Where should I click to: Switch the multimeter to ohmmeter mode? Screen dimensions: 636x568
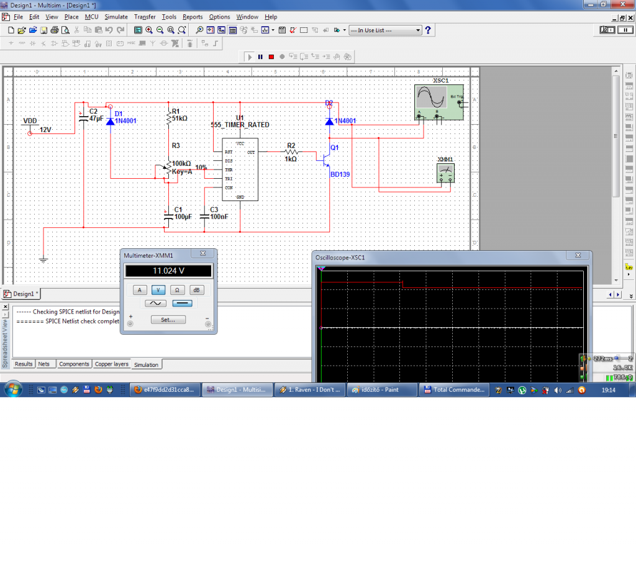(x=177, y=290)
